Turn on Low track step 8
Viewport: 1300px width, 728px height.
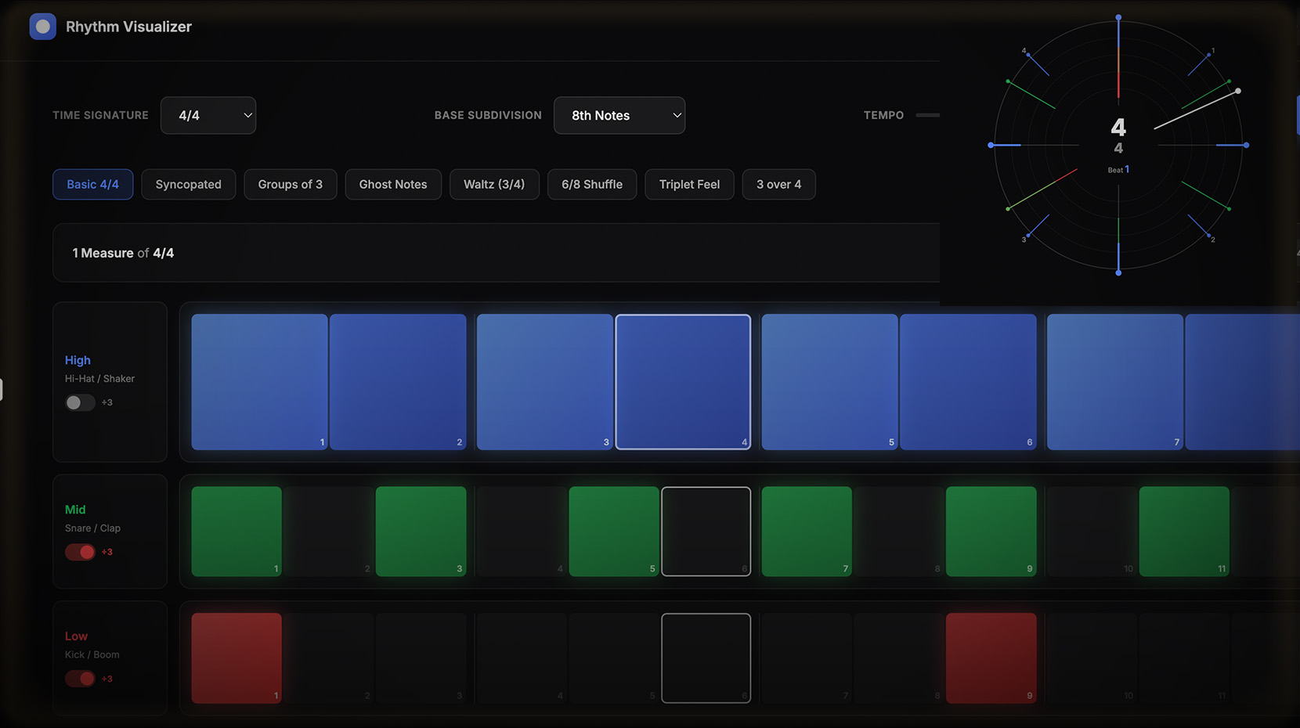pos(899,658)
